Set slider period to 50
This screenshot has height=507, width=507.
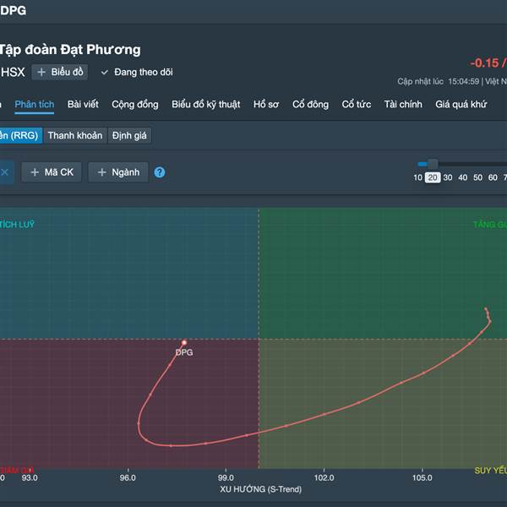(x=478, y=177)
